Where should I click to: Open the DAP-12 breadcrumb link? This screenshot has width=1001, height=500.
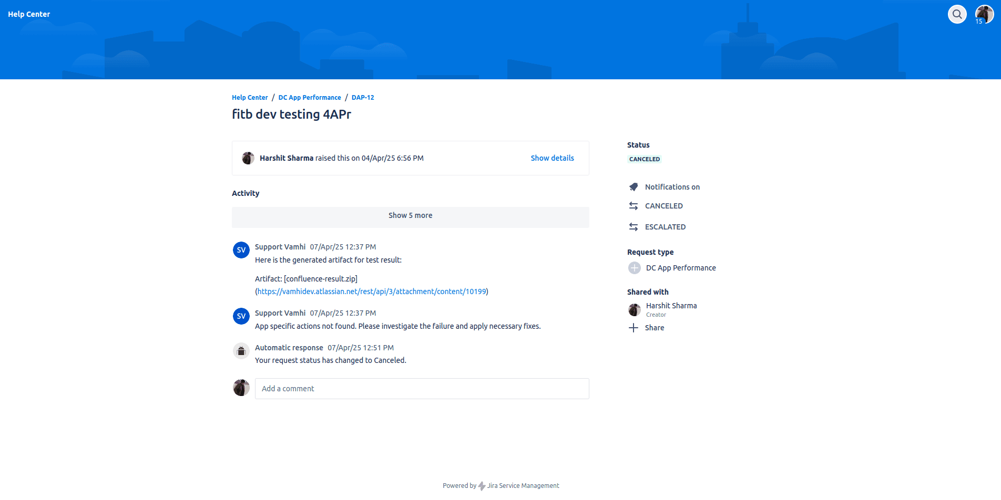pyautogui.click(x=363, y=98)
